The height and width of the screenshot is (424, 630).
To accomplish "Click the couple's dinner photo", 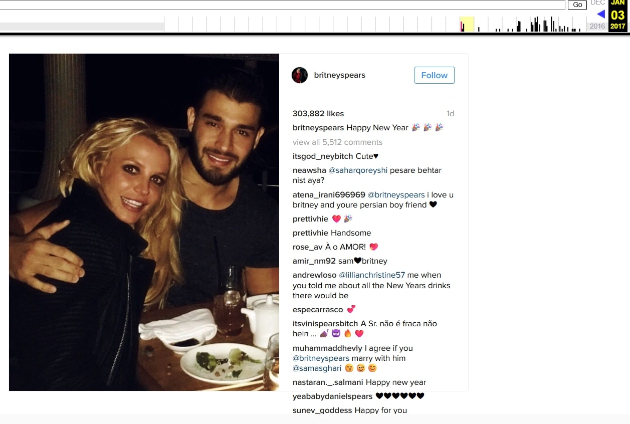I will click(x=144, y=222).
